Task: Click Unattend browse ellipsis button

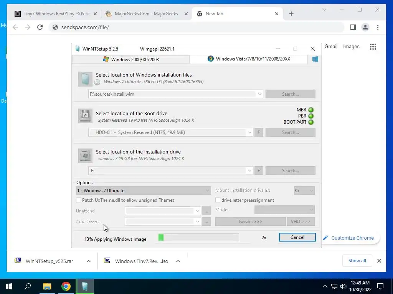Action: (x=206, y=211)
